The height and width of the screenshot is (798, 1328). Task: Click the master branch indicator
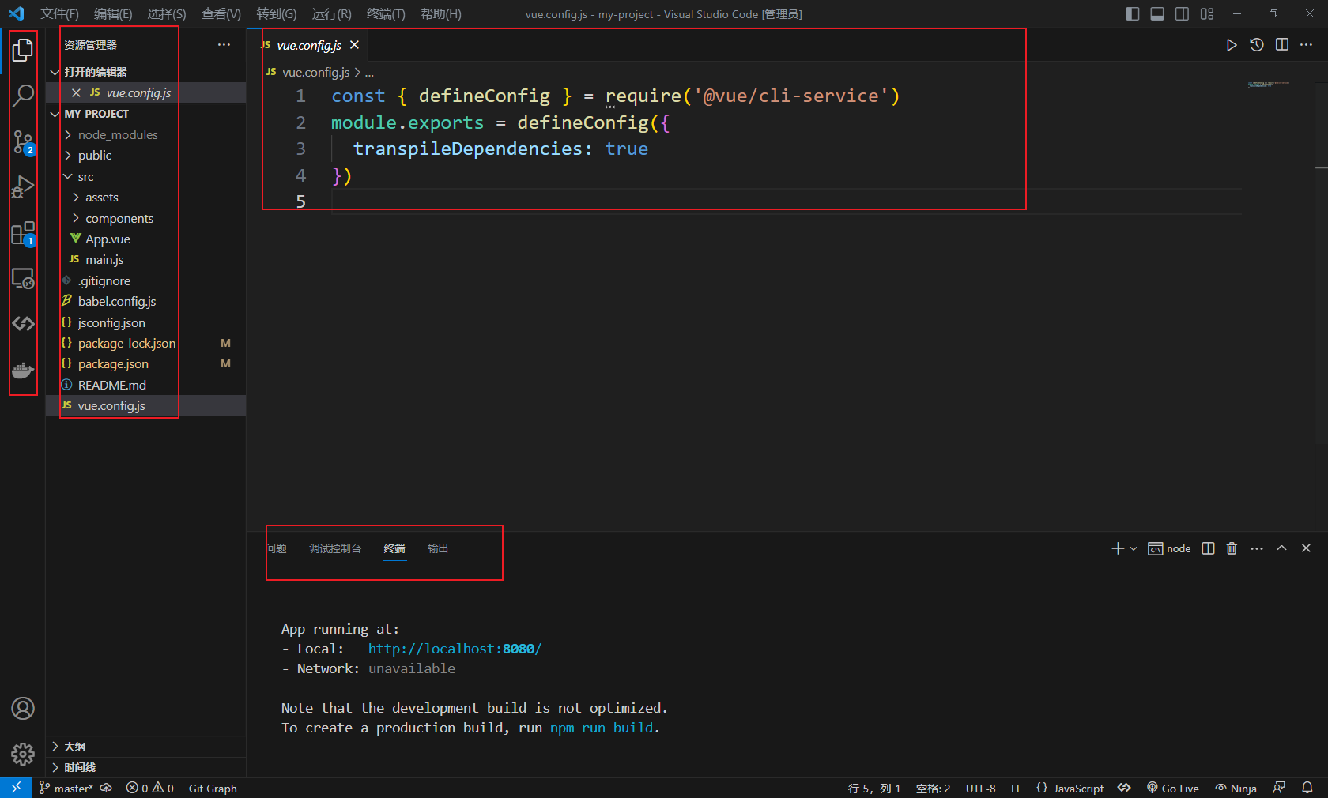tap(66, 788)
